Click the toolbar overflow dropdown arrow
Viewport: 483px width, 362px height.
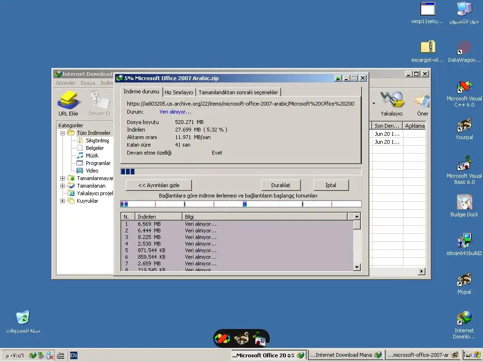coord(374,103)
